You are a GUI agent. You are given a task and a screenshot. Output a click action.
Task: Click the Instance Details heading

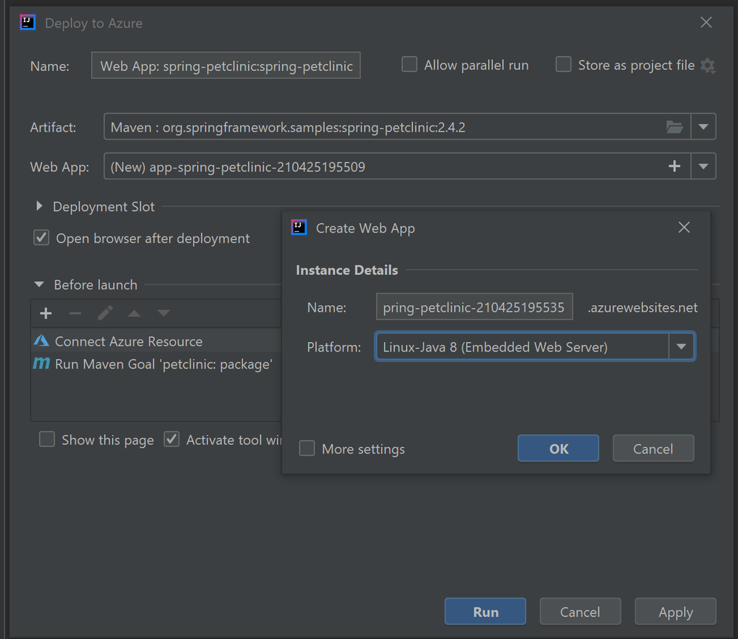(347, 270)
